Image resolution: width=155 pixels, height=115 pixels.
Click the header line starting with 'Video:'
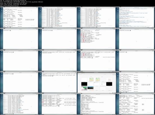(x=13, y=4)
